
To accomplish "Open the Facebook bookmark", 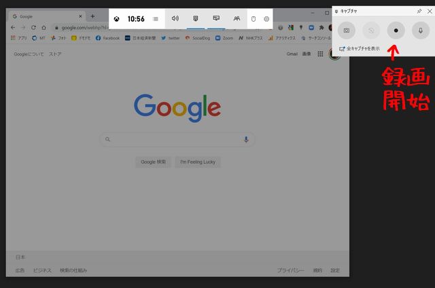I will tap(107, 38).
